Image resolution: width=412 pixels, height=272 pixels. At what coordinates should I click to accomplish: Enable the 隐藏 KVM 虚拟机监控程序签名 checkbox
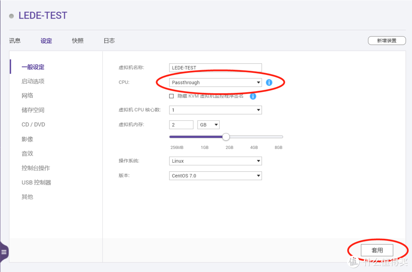pos(171,96)
